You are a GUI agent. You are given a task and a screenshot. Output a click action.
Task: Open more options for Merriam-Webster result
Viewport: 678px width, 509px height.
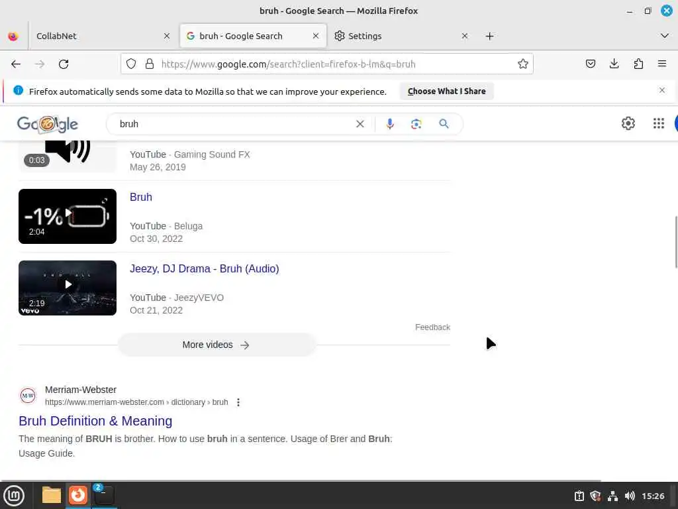(238, 402)
